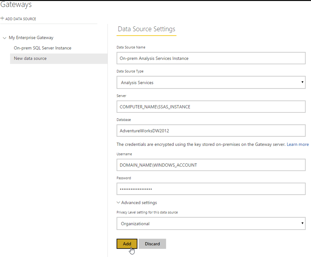
Task: Click the plus icon beside ADD DATA SOURCE
Action: 2,19
